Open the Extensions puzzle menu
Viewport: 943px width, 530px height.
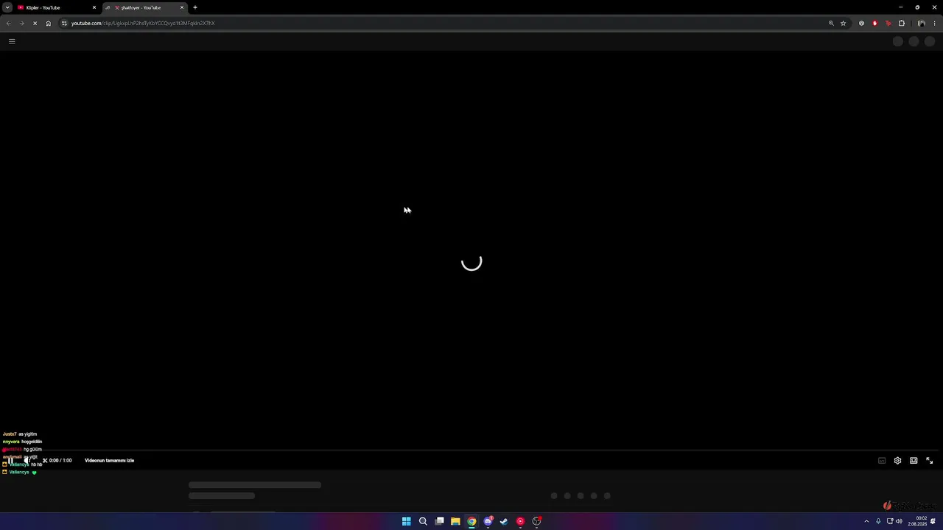pos(901,23)
